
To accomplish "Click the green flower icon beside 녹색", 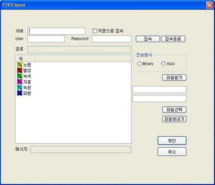I will 20,76.
